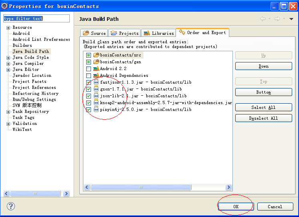This screenshot has height=217, width=299.
Task: Click the Deselect All button
Action: click(264, 118)
